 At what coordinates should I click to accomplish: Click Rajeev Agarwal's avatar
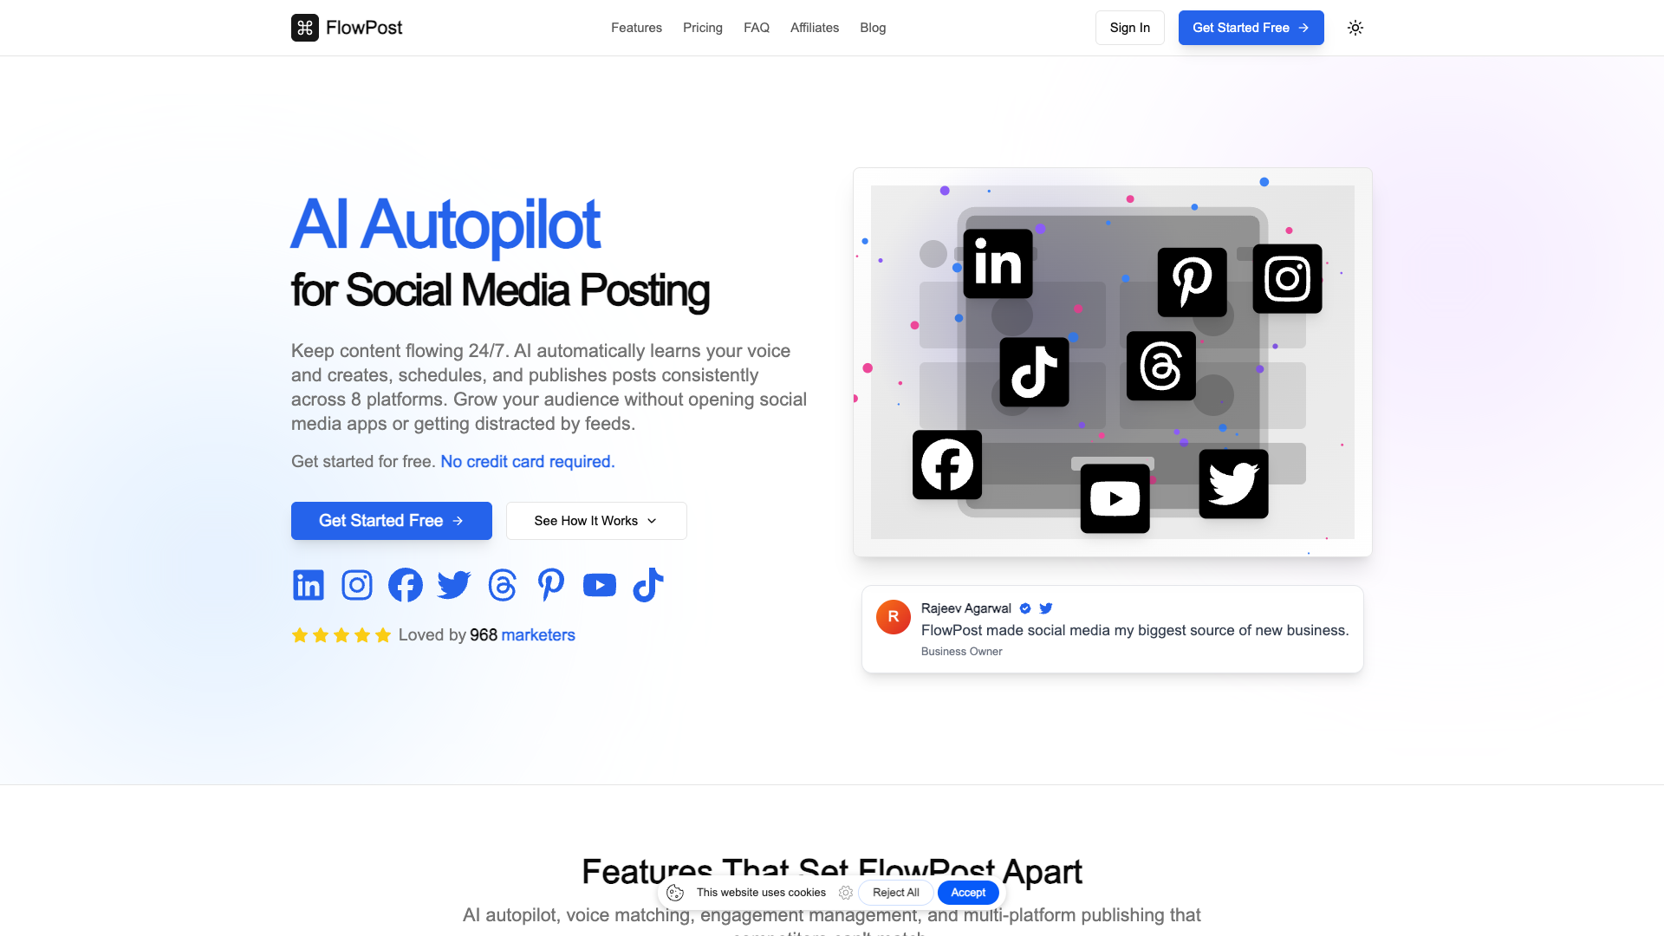[x=894, y=617]
